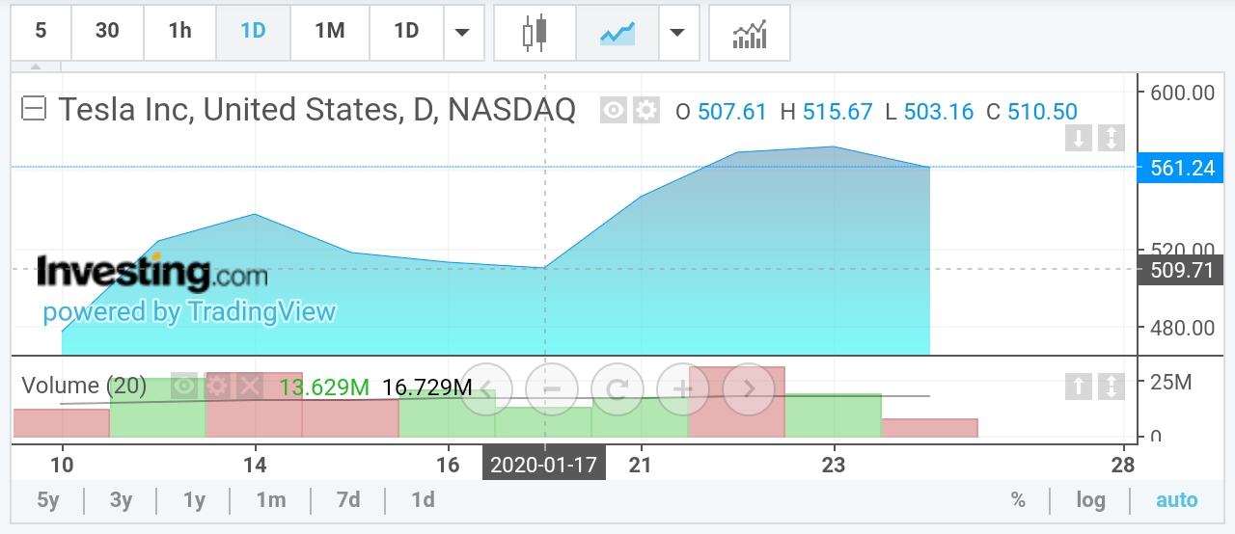Set range to 1y
The image size is (1235, 534).
[194, 500]
